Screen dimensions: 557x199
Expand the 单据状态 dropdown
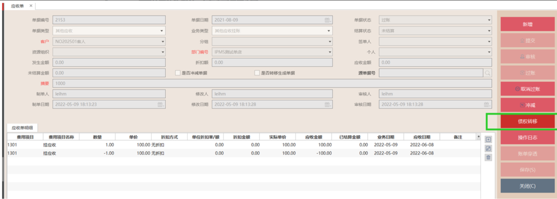click(489, 20)
